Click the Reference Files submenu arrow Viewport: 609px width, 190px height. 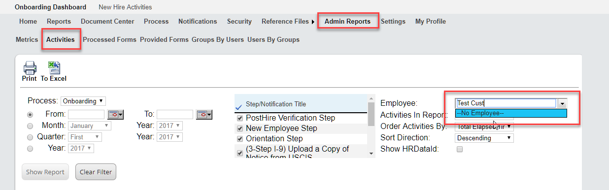coord(313,22)
